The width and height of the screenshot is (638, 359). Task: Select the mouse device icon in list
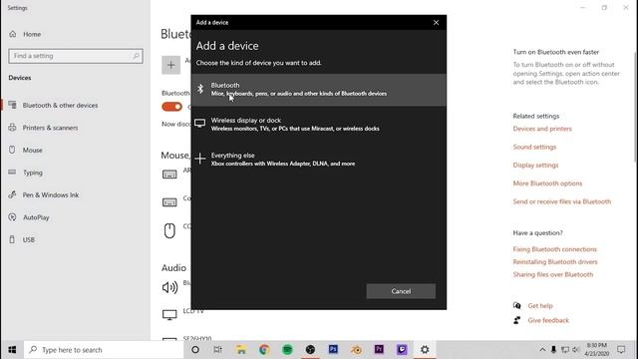[169, 230]
